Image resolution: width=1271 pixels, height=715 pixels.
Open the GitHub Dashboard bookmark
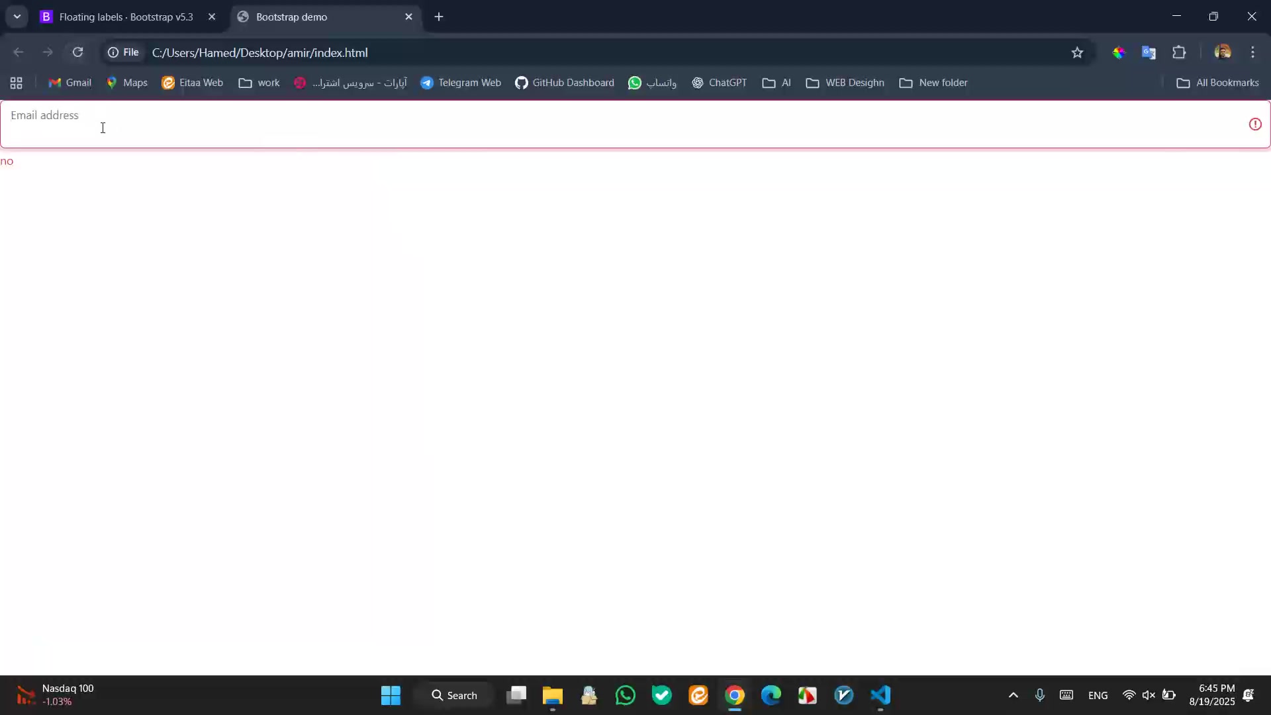pyautogui.click(x=565, y=83)
